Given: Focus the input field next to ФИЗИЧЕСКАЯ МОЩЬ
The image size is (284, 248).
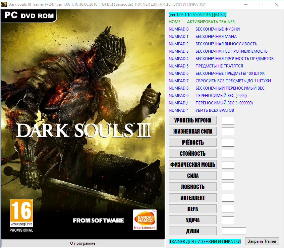Looking at the screenshot, I should pos(228,165).
